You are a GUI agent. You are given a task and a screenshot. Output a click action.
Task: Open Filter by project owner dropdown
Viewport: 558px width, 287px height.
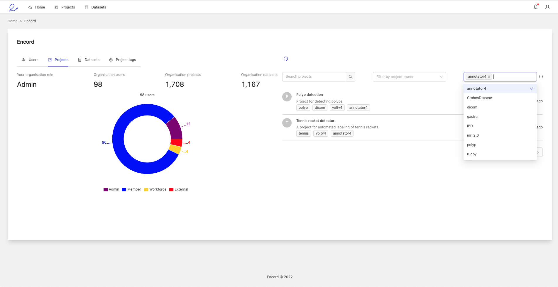coord(409,77)
